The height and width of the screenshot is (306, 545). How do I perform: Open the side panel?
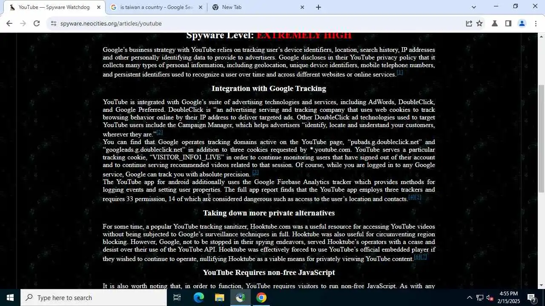pos(508,23)
